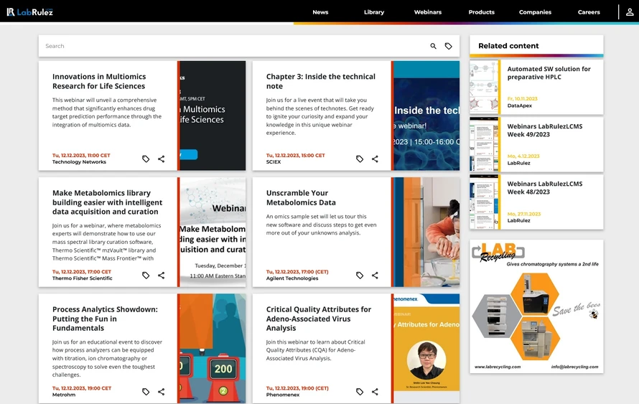Open Webinars LabRulezLCMS Week 49/2023
Viewport: 639px width, 404px height.
544,131
